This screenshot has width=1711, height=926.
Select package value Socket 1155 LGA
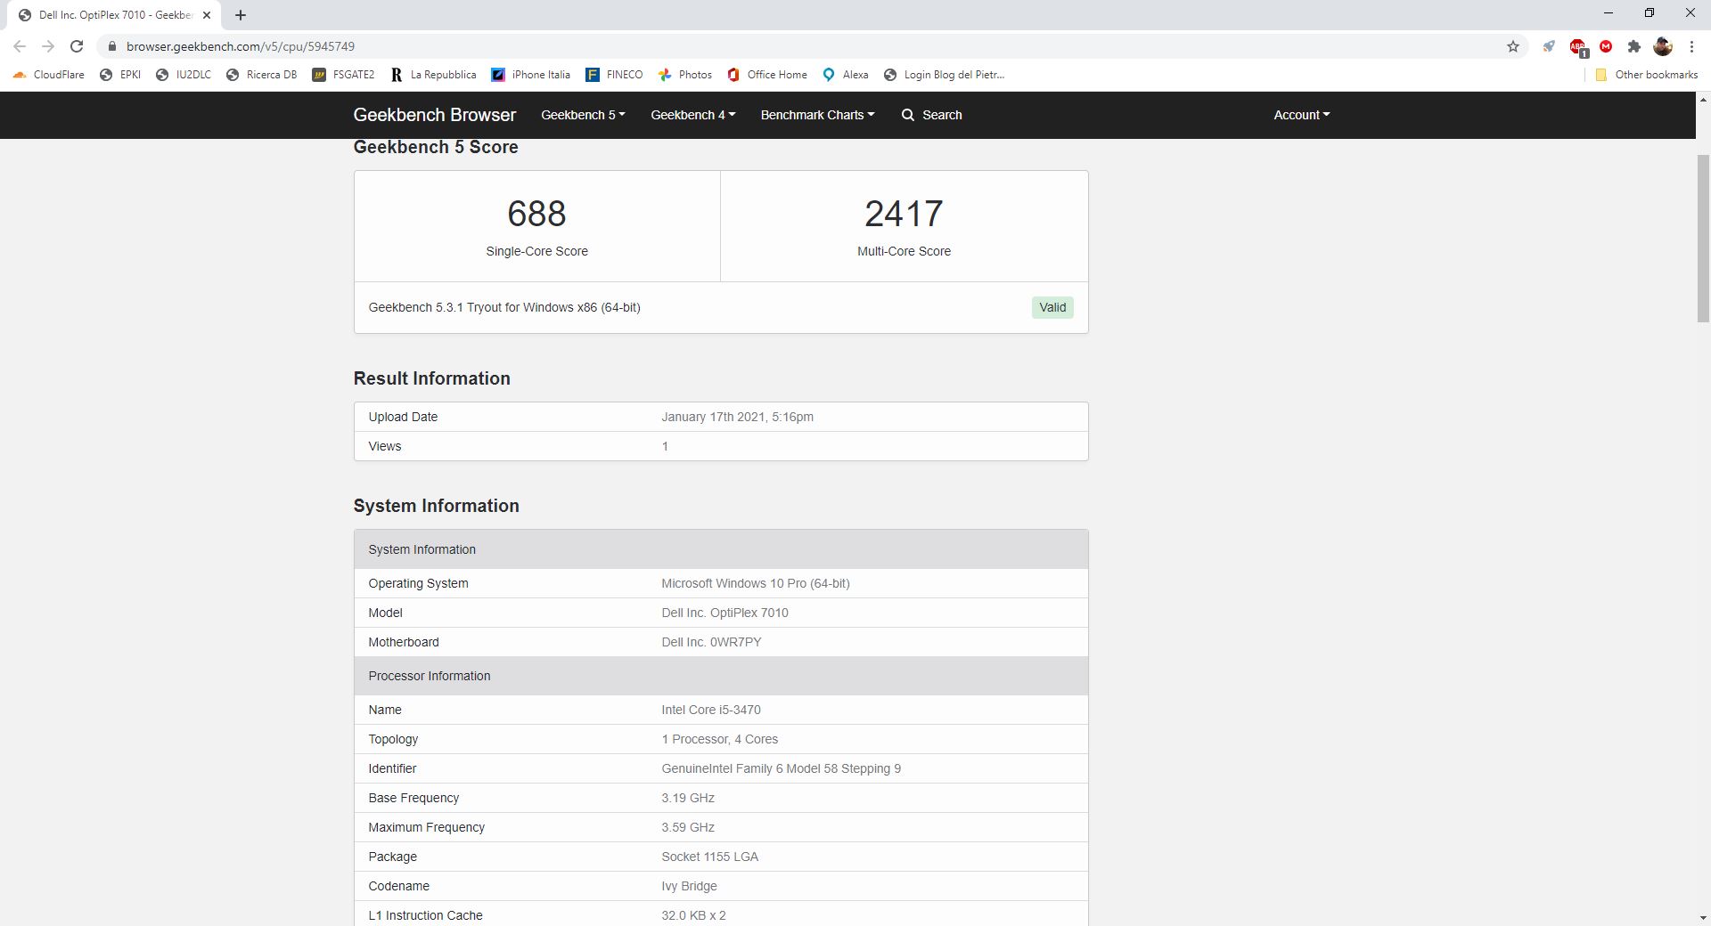(x=710, y=857)
